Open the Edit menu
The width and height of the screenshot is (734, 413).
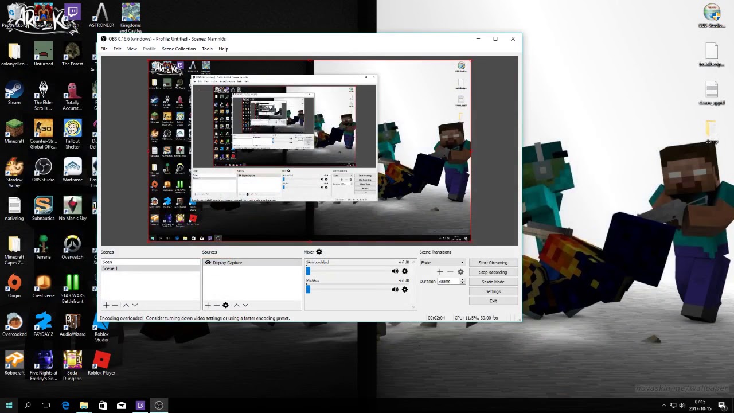[117, 49]
